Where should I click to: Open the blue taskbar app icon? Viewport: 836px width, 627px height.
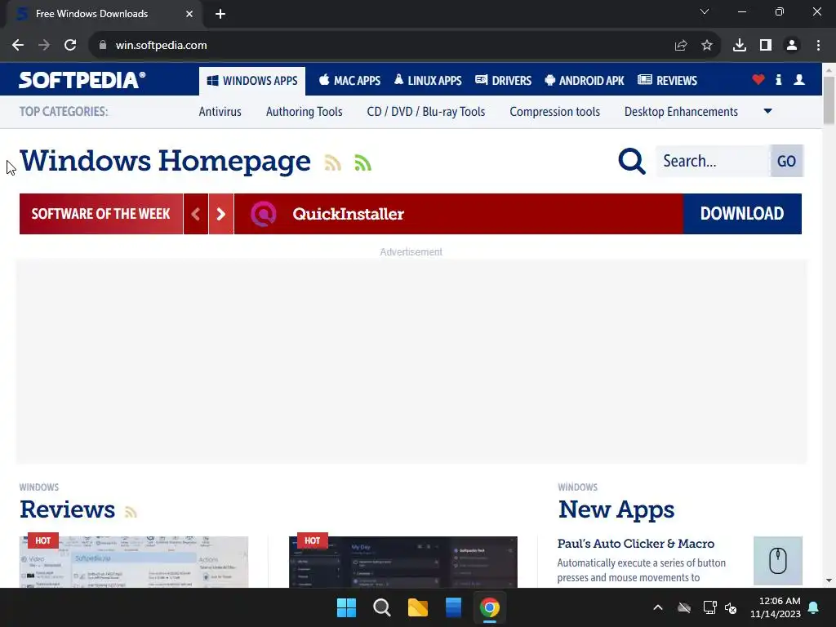coord(453,607)
